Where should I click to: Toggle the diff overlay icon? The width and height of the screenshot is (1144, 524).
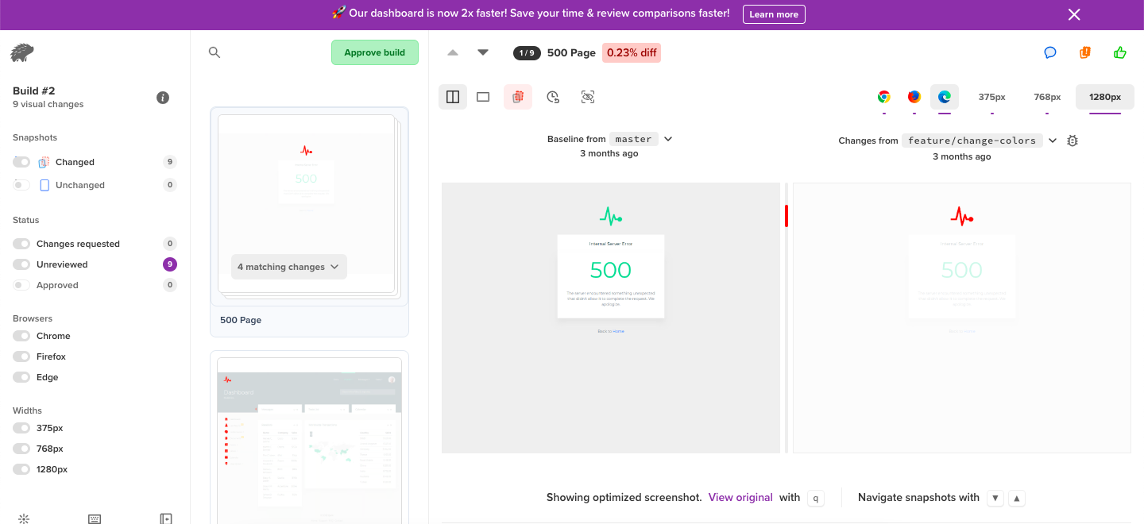tap(518, 97)
